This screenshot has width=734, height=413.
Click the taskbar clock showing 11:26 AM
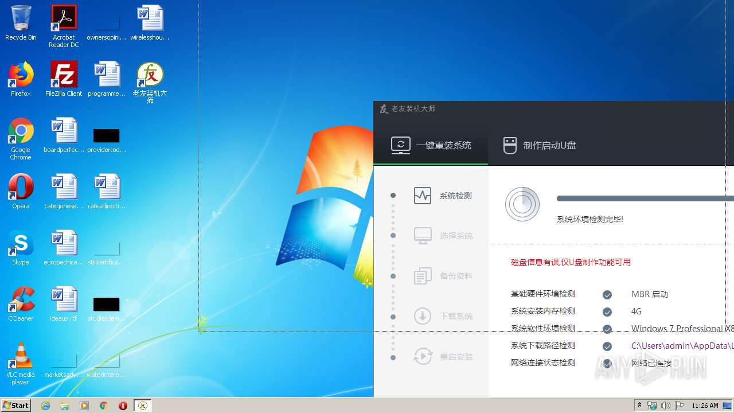tap(705, 406)
